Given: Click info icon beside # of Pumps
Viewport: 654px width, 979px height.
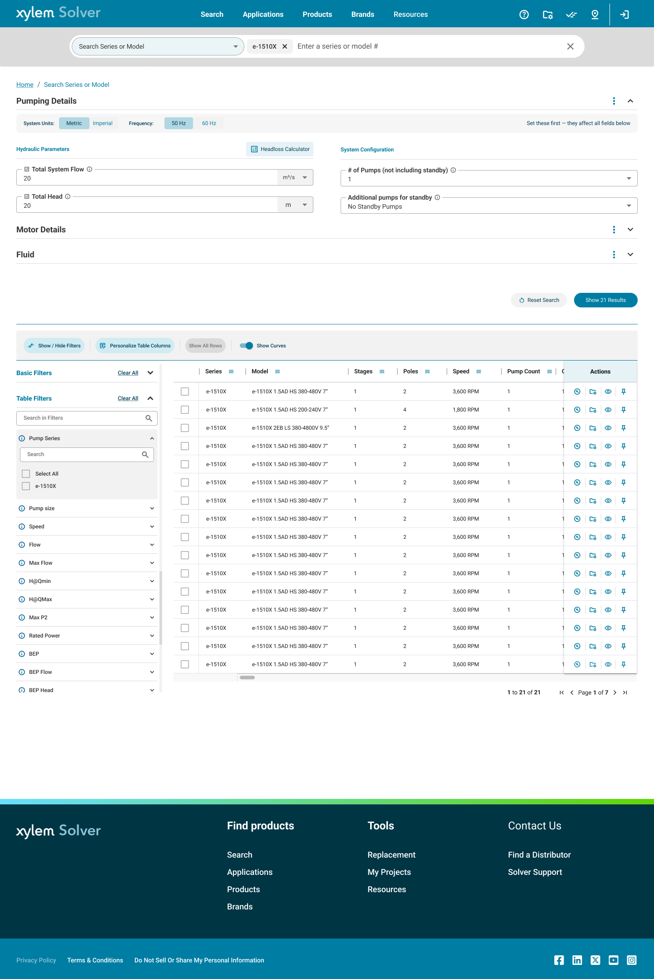Looking at the screenshot, I should click(x=453, y=170).
